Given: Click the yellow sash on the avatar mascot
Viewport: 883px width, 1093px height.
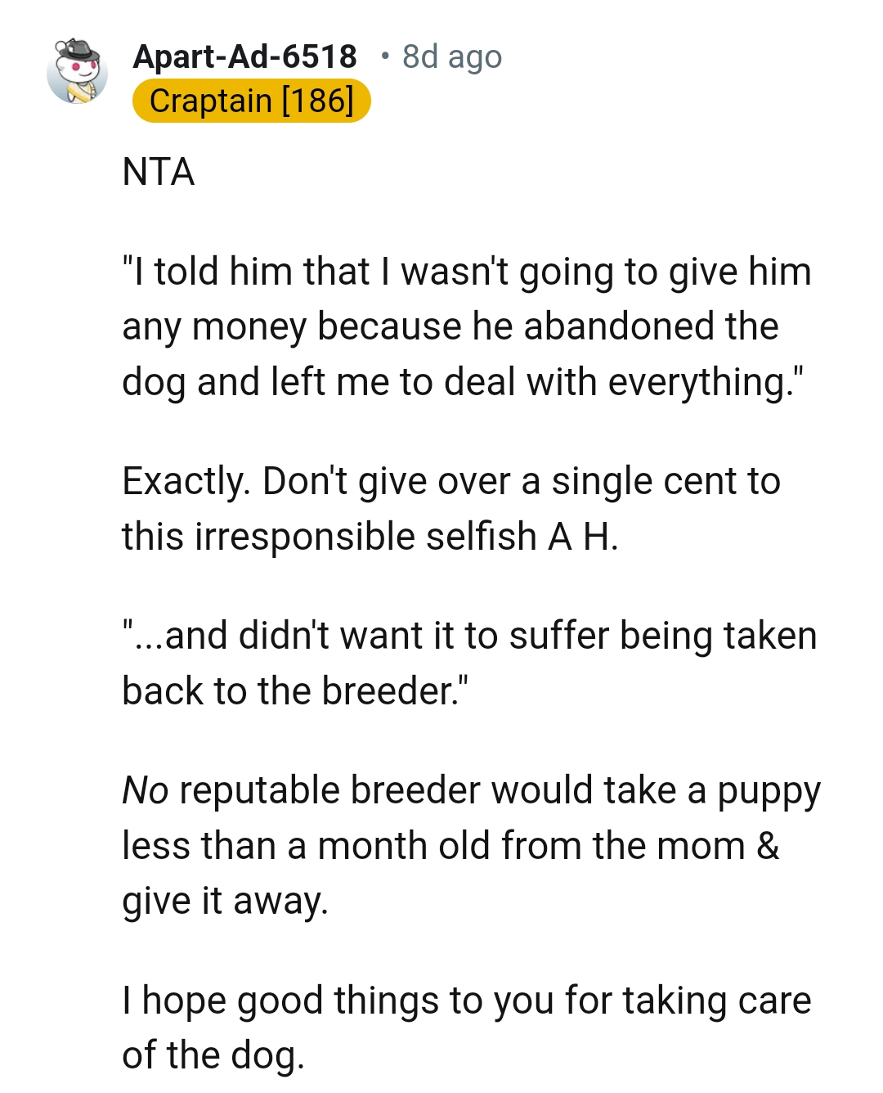Looking at the screenshot, I should 79,91.
